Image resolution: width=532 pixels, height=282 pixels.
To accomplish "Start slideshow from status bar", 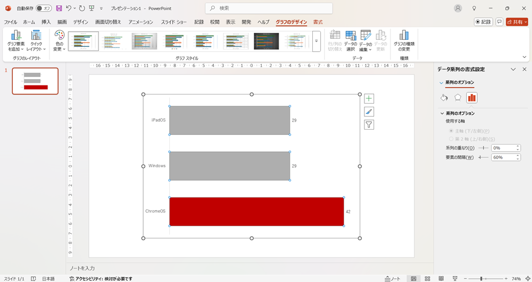I will point(455,279).
